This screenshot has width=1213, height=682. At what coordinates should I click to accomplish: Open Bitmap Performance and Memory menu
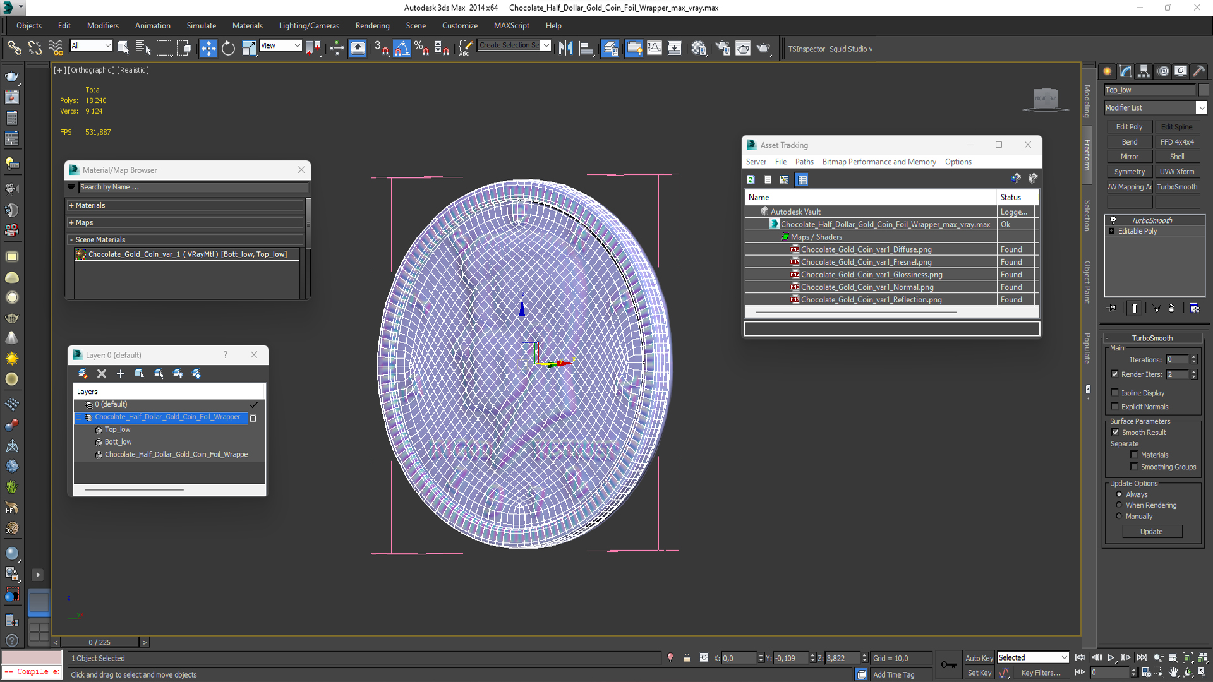tap(879, 162)
